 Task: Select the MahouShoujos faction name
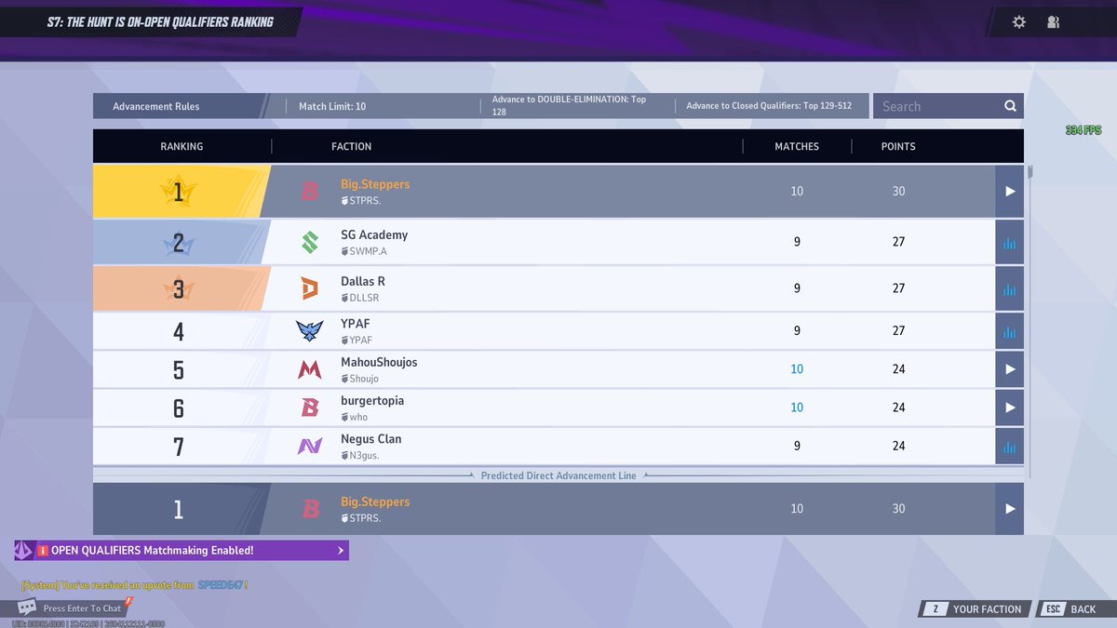click(x=379, y=362)
